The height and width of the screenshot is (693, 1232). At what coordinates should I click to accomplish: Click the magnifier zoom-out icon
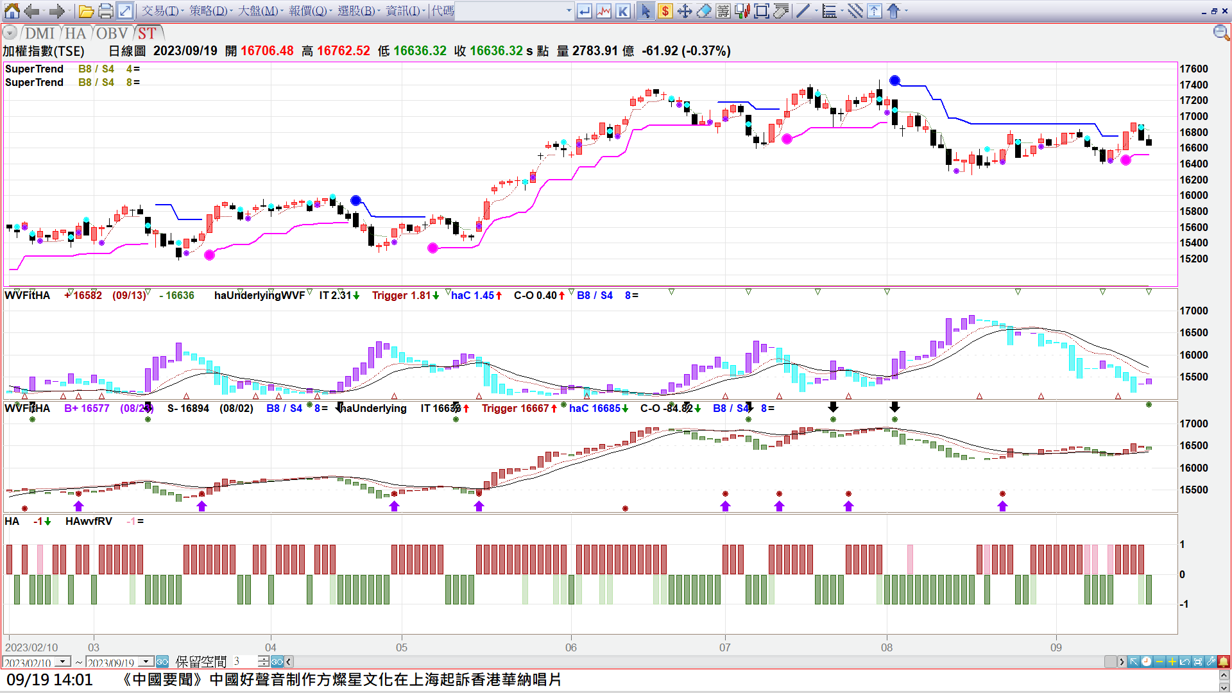(x=1220, y=33)
